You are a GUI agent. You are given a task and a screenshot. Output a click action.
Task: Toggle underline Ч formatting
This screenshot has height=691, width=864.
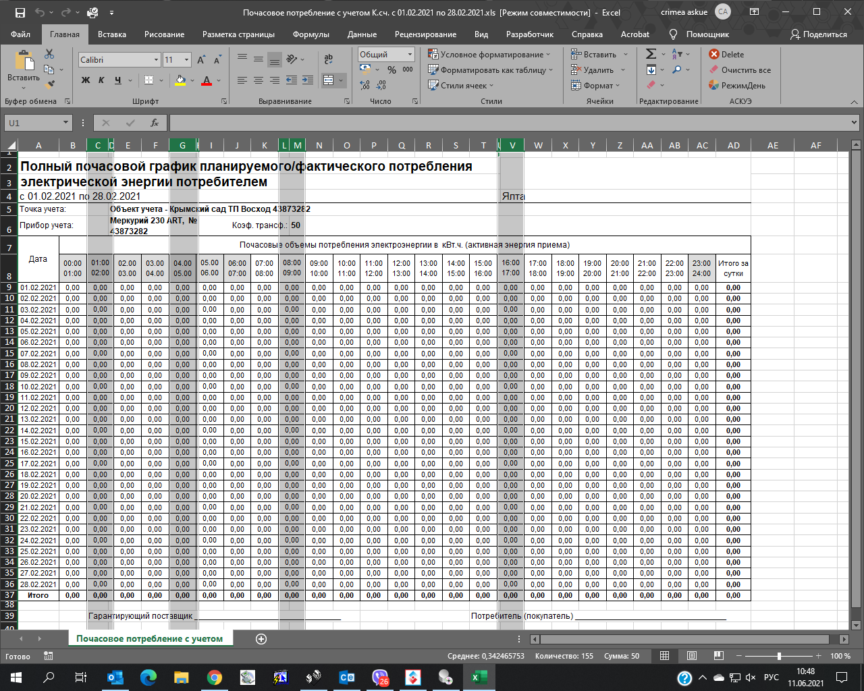118,80
